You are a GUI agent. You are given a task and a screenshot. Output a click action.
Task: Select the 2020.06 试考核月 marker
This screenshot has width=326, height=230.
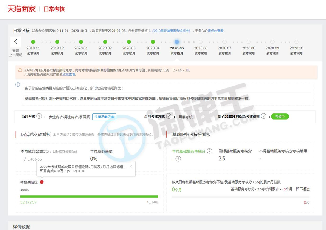(201, 42)
